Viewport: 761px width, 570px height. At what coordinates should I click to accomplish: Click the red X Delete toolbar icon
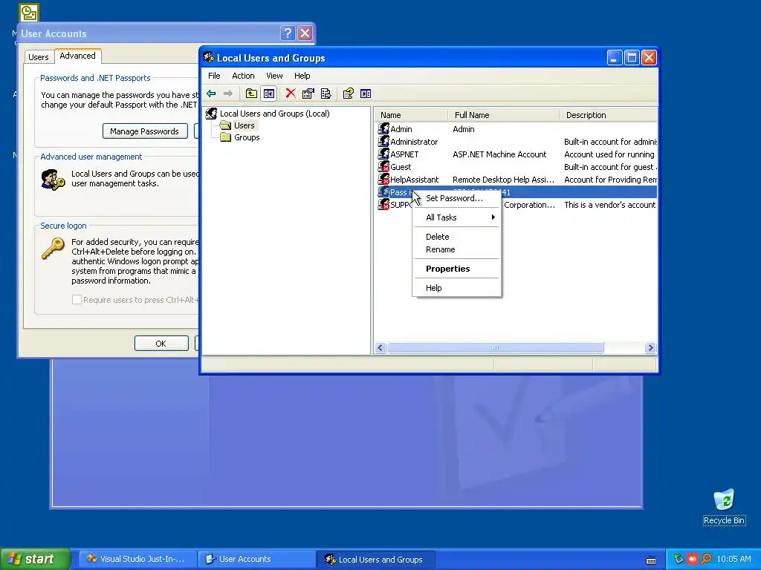(x=291, y=94)
